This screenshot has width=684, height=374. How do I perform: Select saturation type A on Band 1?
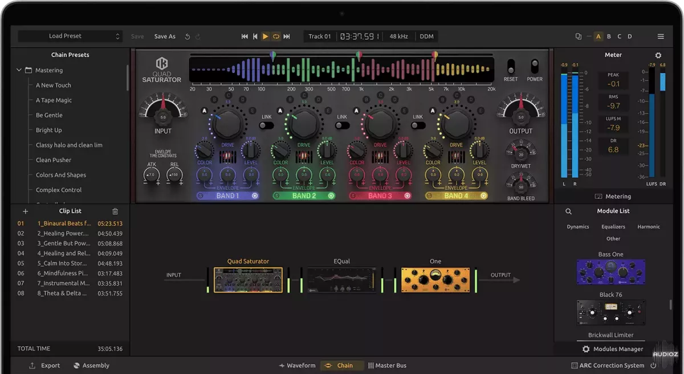(204, 111)
